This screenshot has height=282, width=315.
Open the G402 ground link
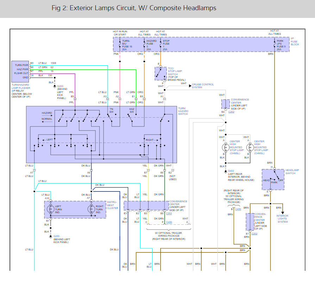pyautogui.click(x=231, y=171)
